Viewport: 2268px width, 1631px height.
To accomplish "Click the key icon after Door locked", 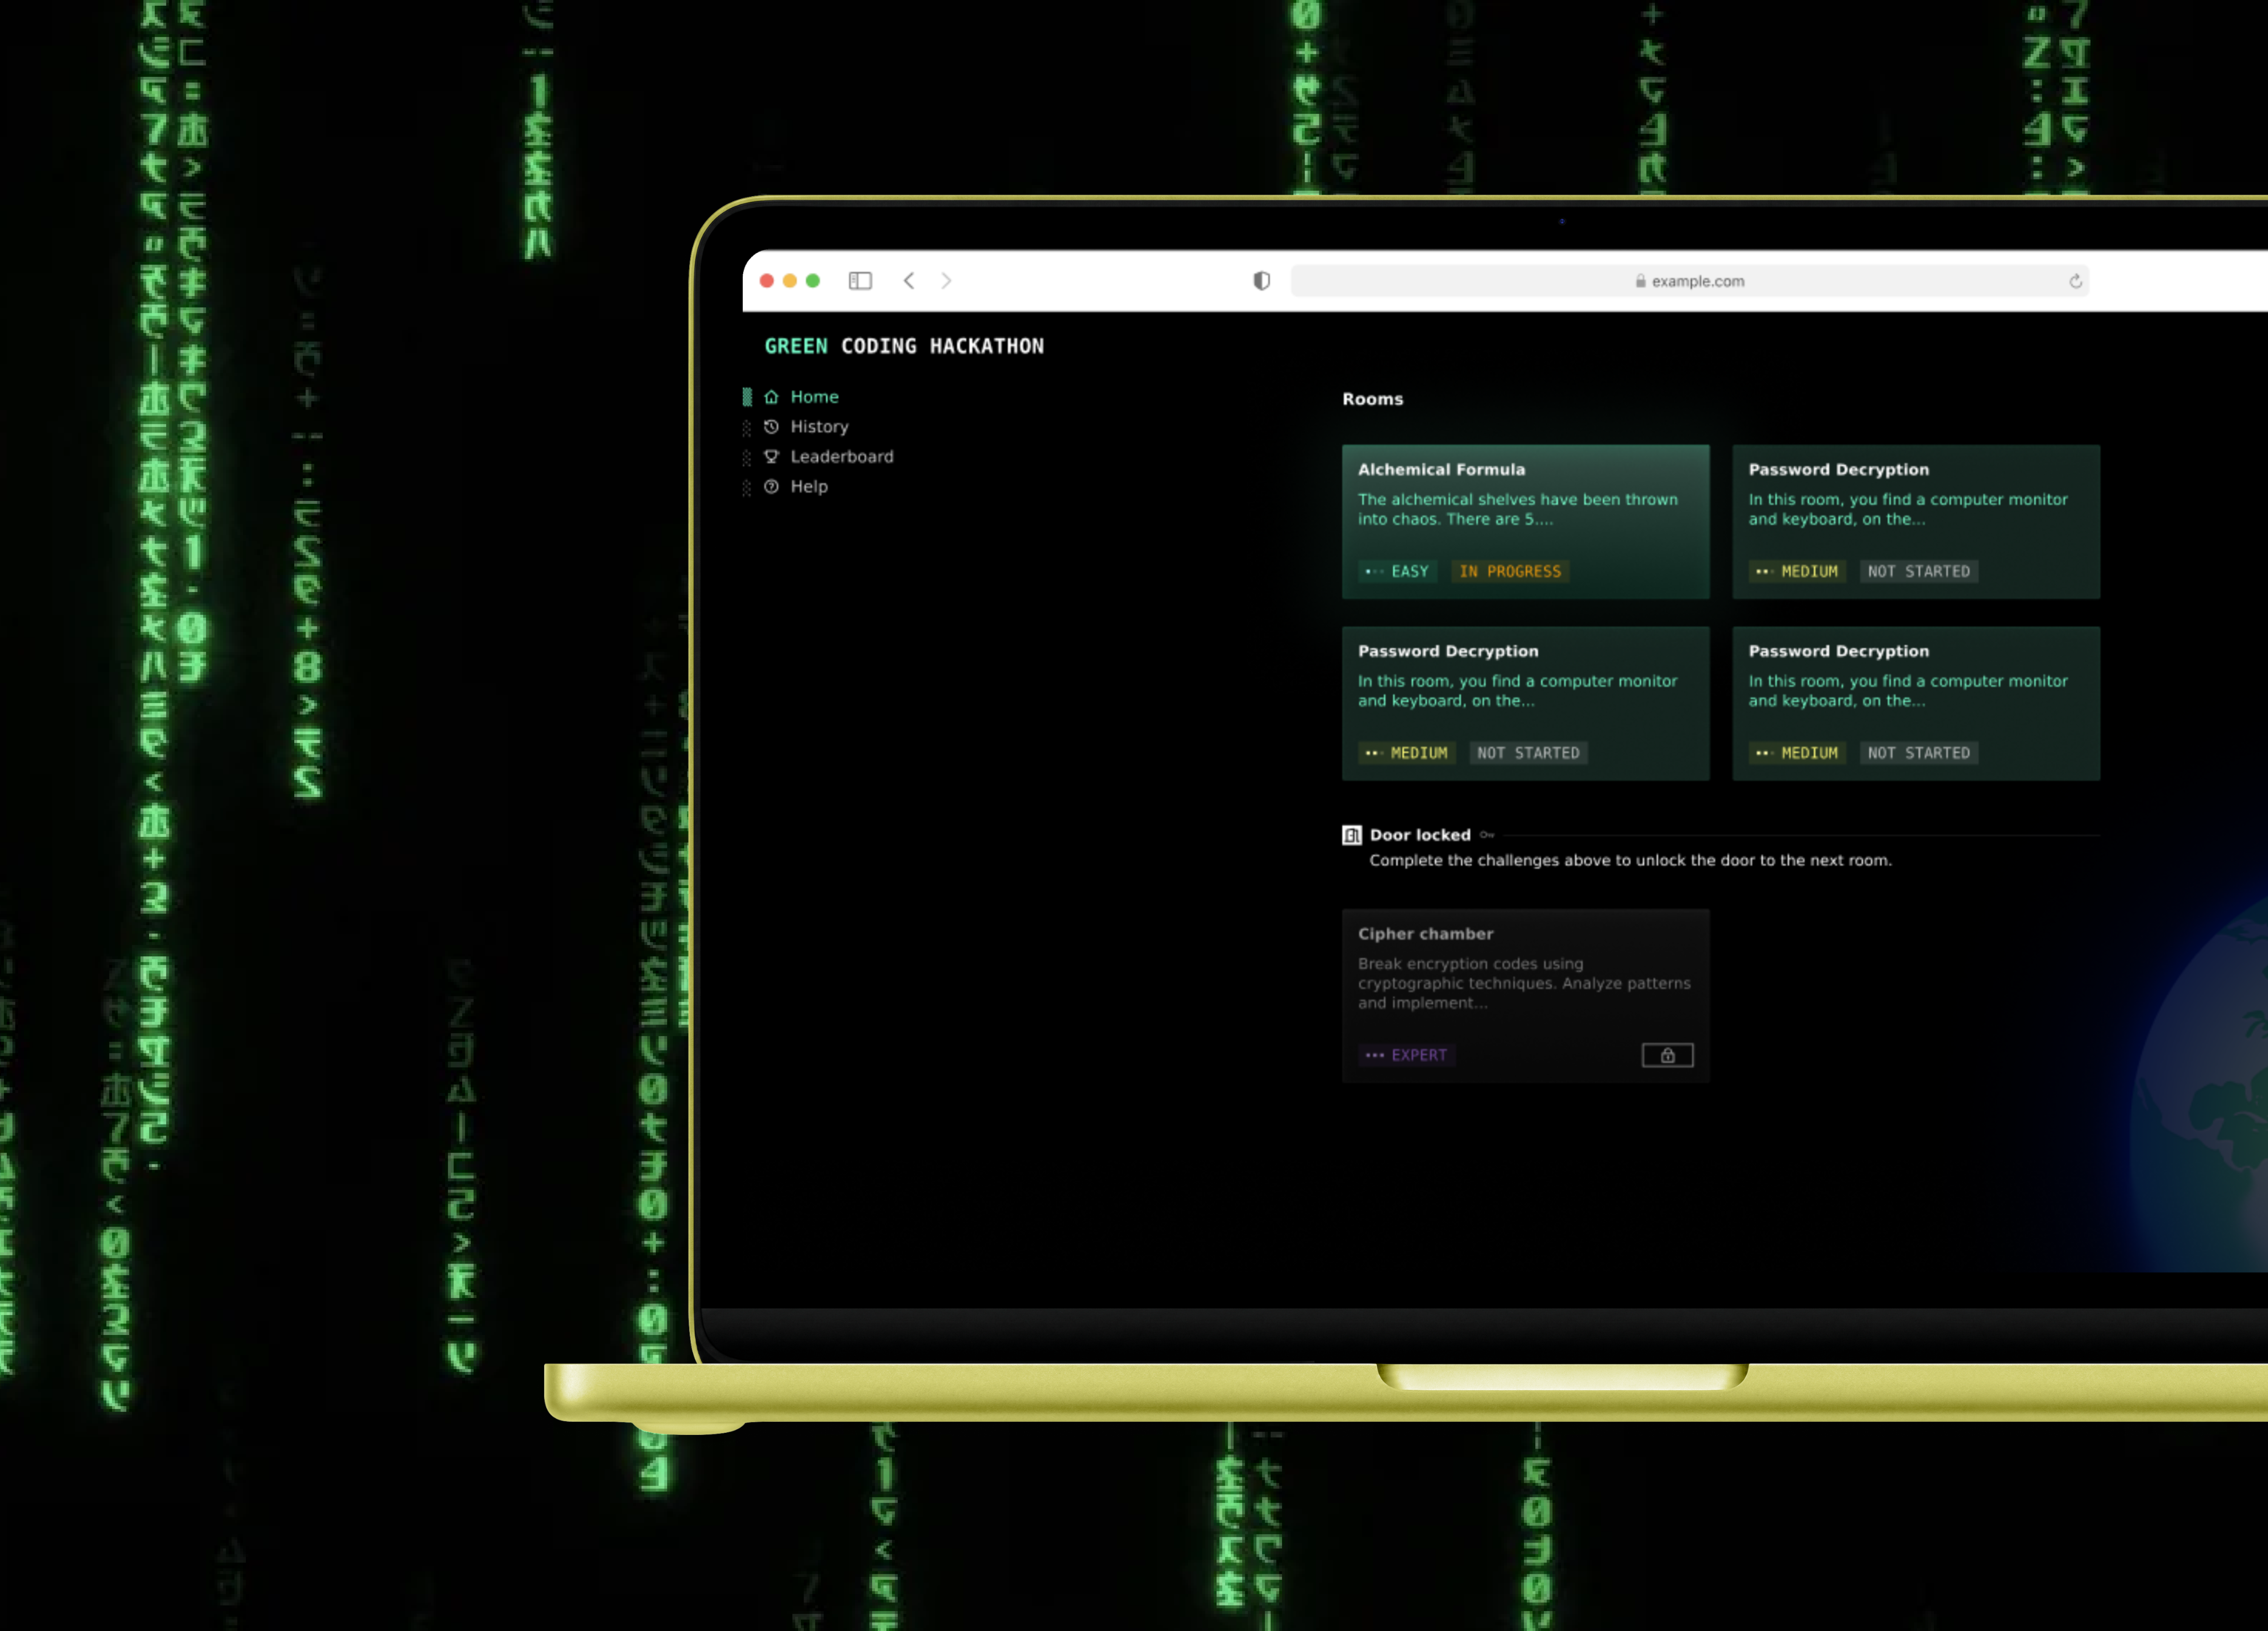I will click(1487, 835).
